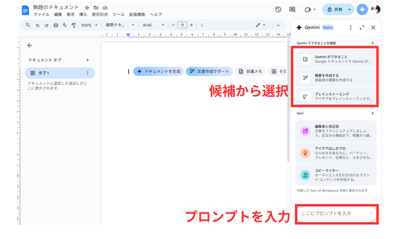This screenshot has width=399, height=239.
Task: Click the 文書作成サポート chip
Action: click(209, 72)
